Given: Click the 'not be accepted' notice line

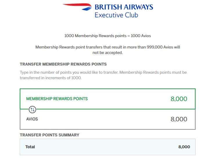Looking at the screenshot, I should point(108,53).
